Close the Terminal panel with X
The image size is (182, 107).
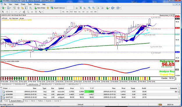1,87
